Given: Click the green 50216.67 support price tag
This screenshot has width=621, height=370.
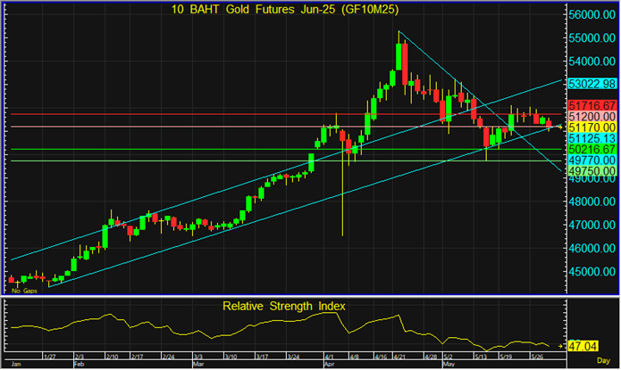Looking at the screenshot, I should 592,149.
